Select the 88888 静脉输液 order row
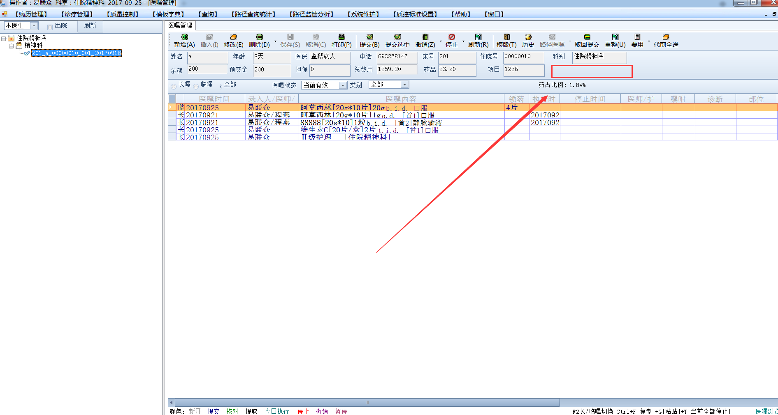This screenshot has height=415, width=778. [x=473, y=122]
